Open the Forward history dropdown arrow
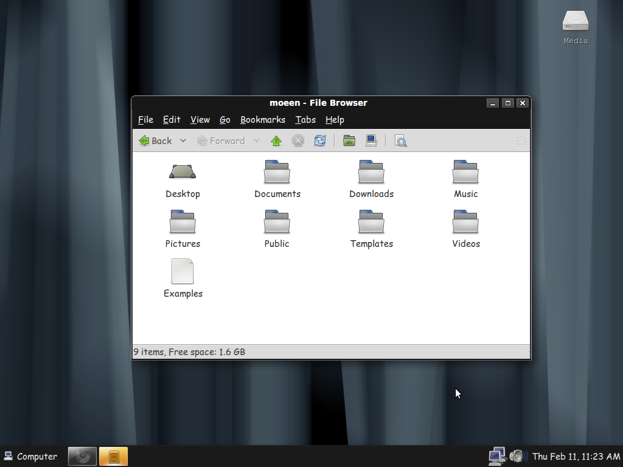Screen dimensions: 623x467 click(x=257, y=140)
